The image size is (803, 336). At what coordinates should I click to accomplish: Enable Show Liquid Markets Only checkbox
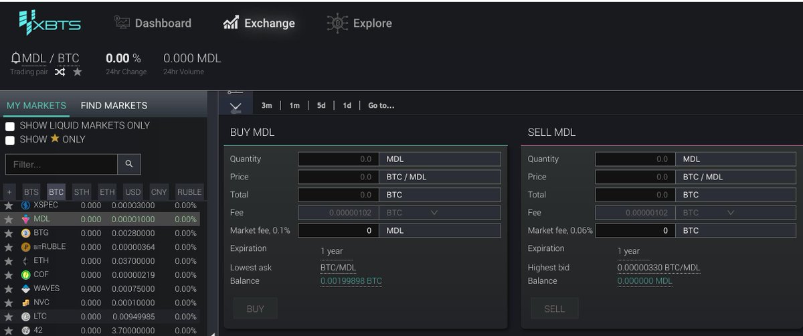[x=10, y=126]
